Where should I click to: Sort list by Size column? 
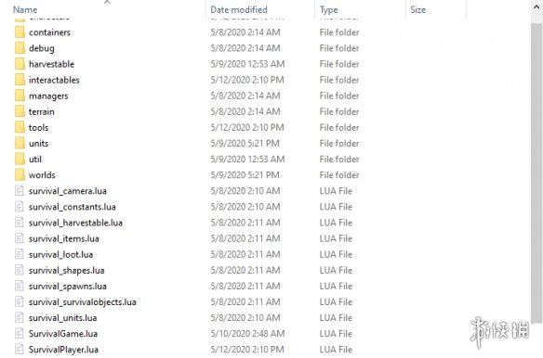coord(418,9)
